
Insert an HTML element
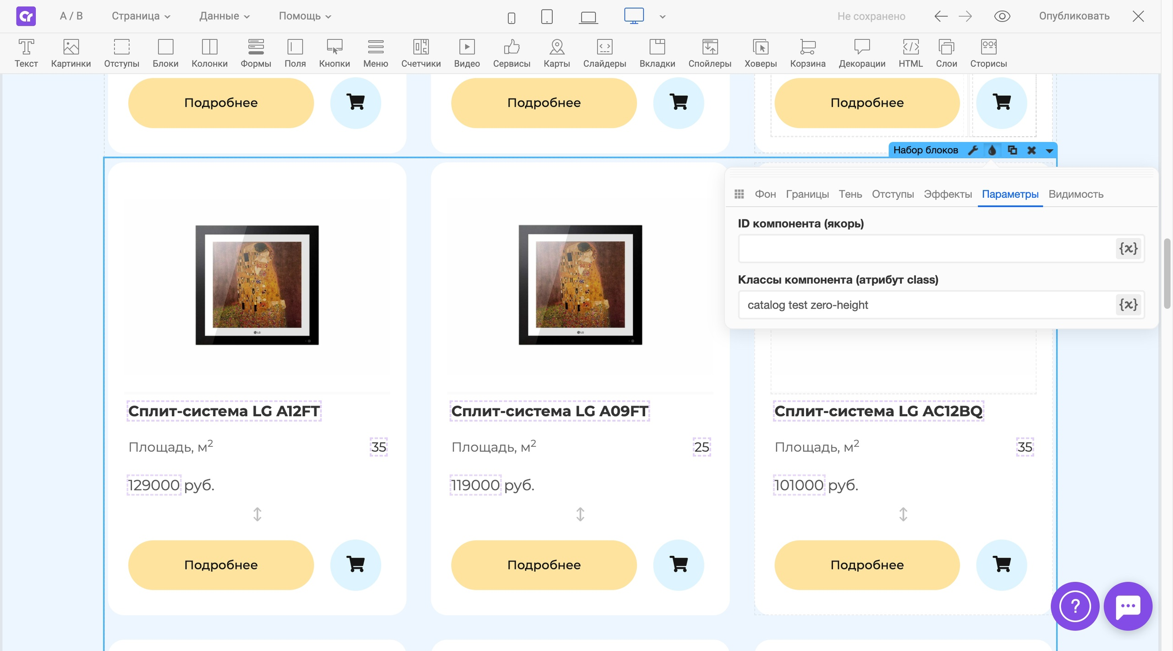910,53
